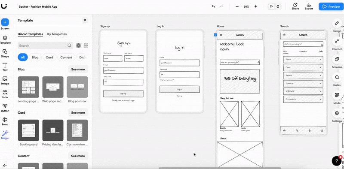
Task: Open the Template panel icon
Action: pyautogui.click(x=5, y=38)
